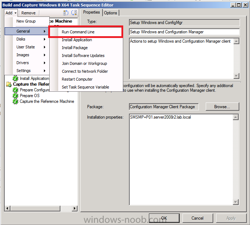Close the Task Sequence Editor window
Viewport: 250px width, 225px height.
245,5
